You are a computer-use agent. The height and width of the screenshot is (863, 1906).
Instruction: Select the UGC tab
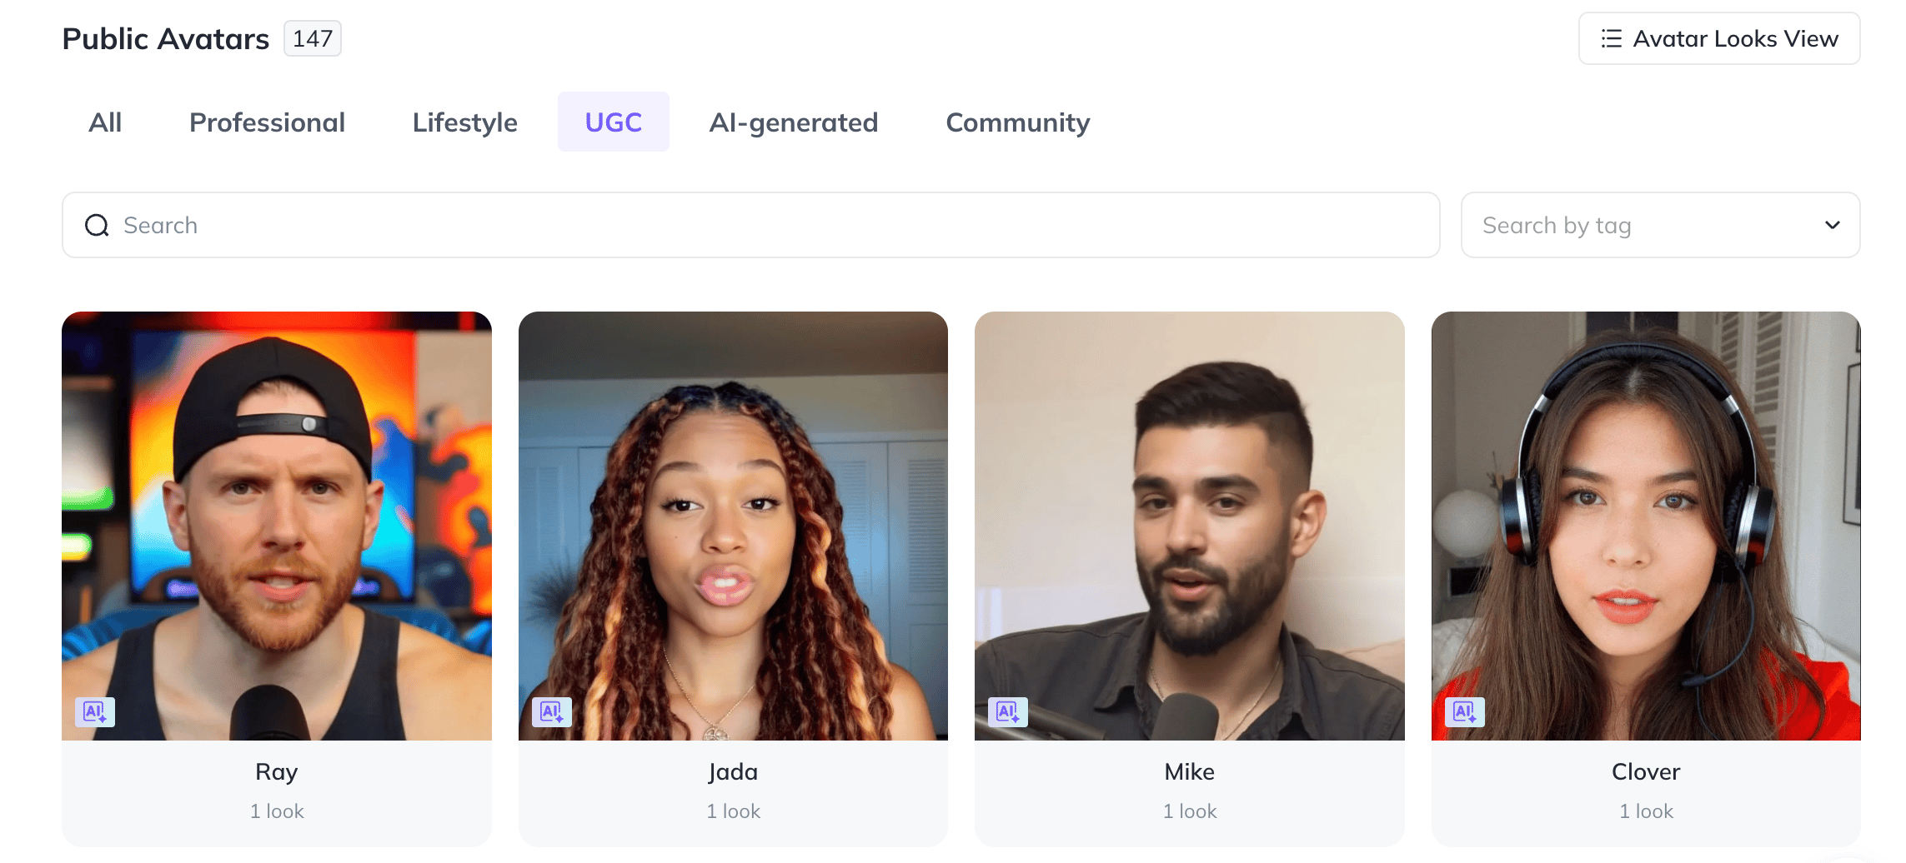(614, 122)
